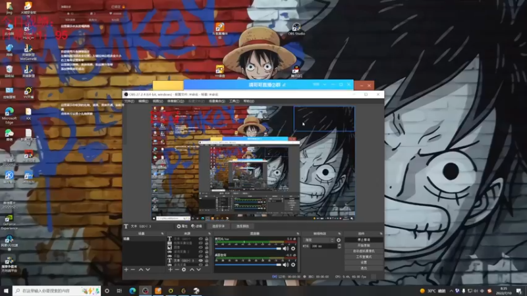Move the selected source up
527x296 pixels.
pos(192,270)
